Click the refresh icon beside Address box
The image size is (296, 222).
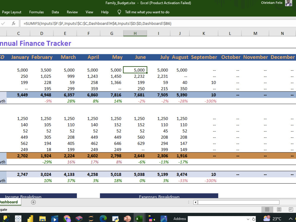click(x=254, y=219)
